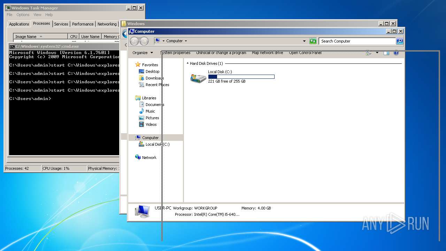Expand the arrow after Computer in breadcrumb
This screenshot has width=446, height=251.
[186, 41]
